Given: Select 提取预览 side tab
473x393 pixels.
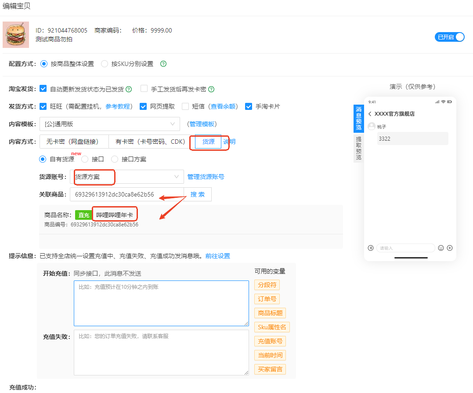Looking at the screenshot, I should pyautogui.click(x=358, y=148).
